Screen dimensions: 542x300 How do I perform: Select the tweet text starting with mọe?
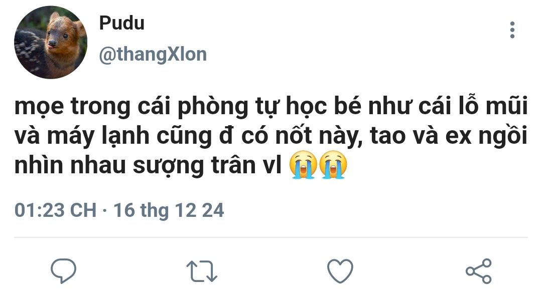coord(271,136)
